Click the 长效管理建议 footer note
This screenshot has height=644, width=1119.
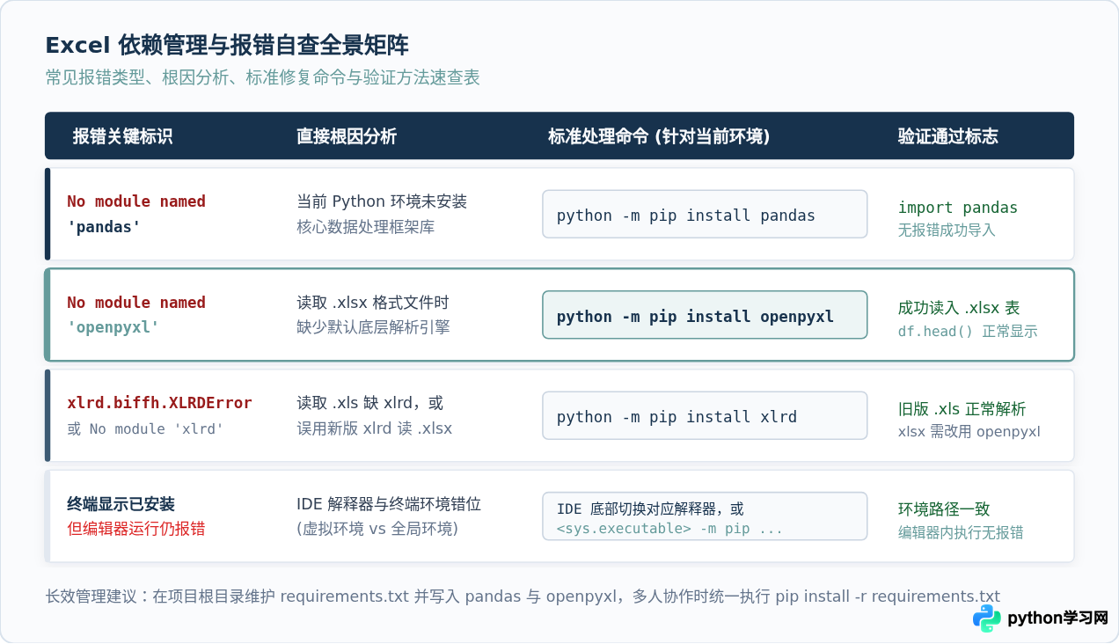523,596
